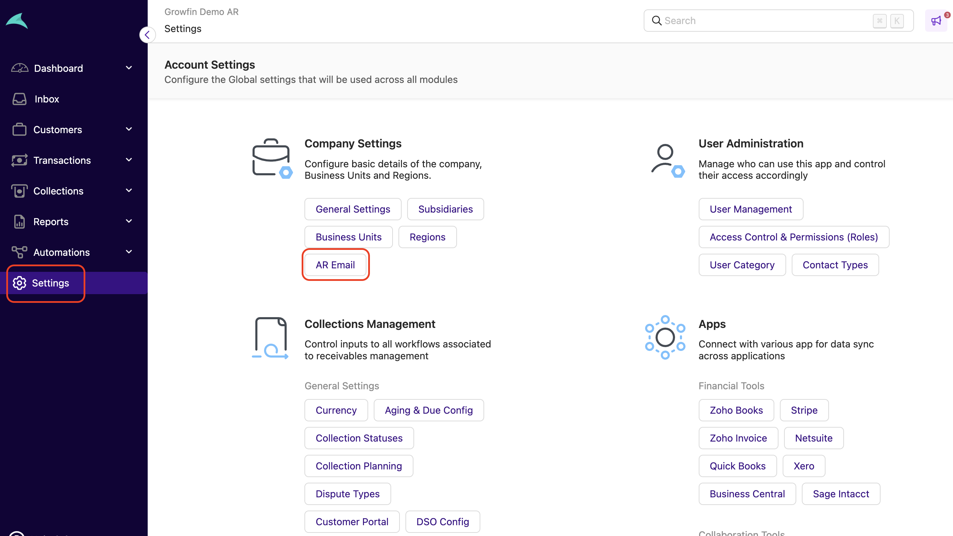The width and height of the screenshot is (953, 536).
Task: Click the Apps integration circles icon
Action: pos(665,337)
